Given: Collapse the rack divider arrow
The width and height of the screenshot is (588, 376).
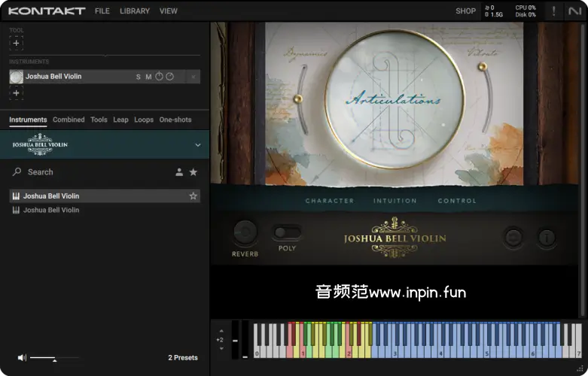Looking at the screenshot, I should (105, 56).
